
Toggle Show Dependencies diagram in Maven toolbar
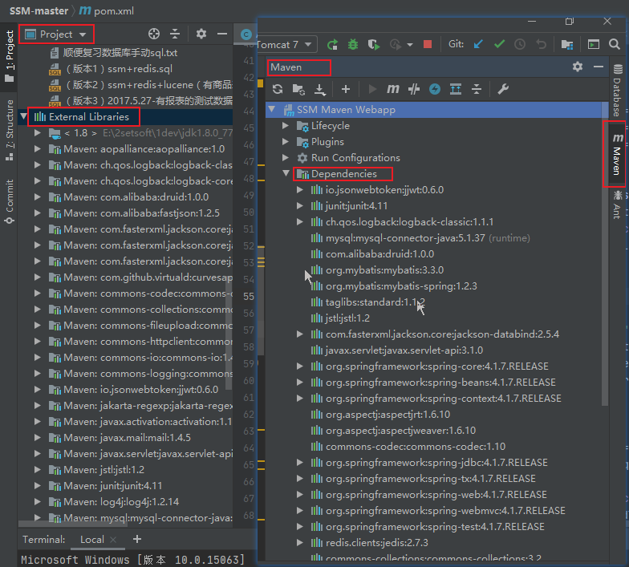click(x=456, y=89)
